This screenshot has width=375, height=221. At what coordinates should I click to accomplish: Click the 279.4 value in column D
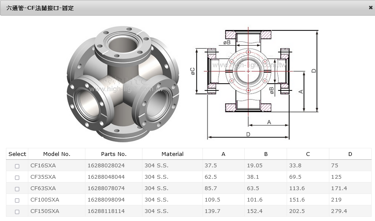click(339, 211)
